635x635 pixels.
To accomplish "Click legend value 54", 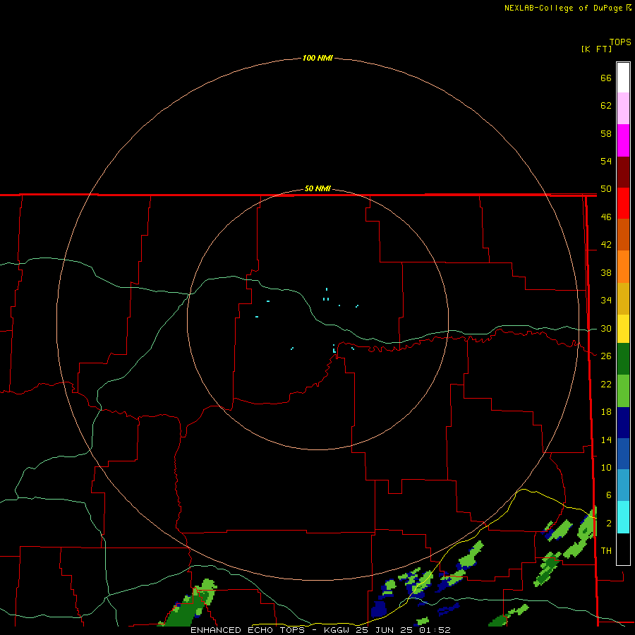I will point(606,161).
